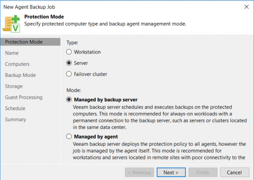This screenshot has height=180, width=254.
Task: Click the 'Type:' label
Action: tap(72, 43)
